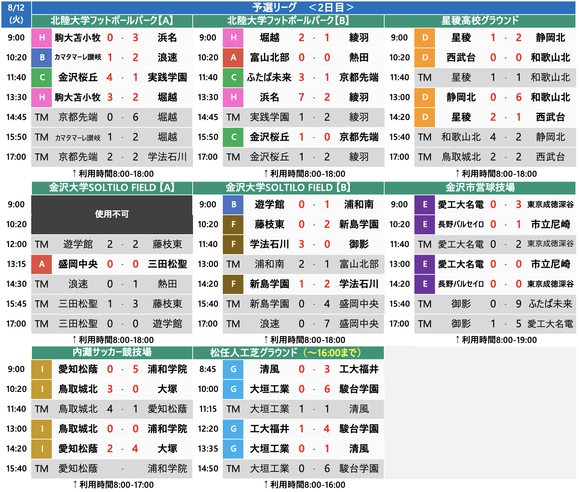Click 駒大苫小牧 in the 9:00 match against 浜名
579x492 pixels.
click(78, 38)
